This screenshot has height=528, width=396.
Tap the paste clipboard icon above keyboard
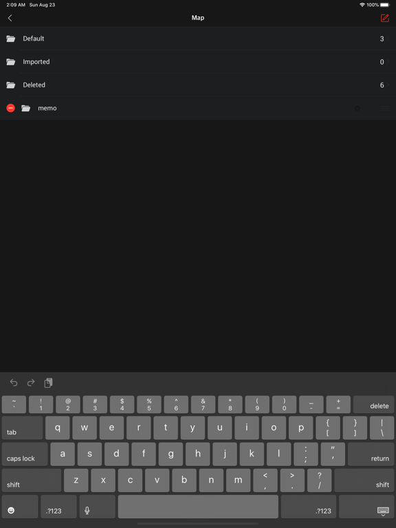(49, 382)
